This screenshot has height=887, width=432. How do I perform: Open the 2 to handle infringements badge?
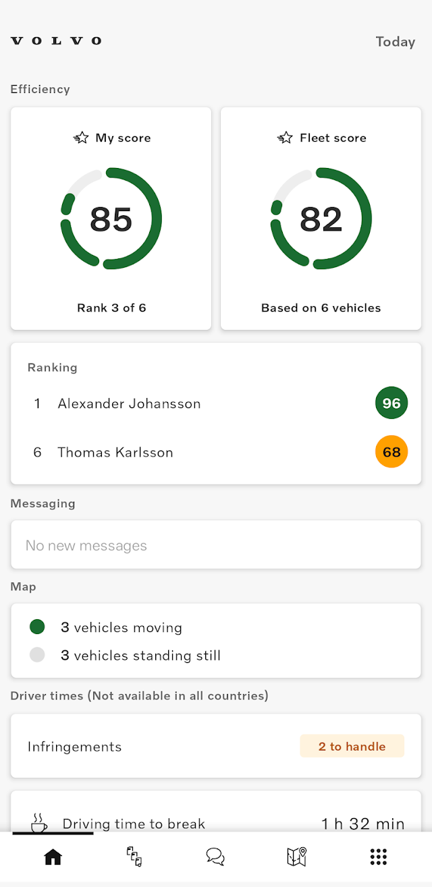click(352, 746)
